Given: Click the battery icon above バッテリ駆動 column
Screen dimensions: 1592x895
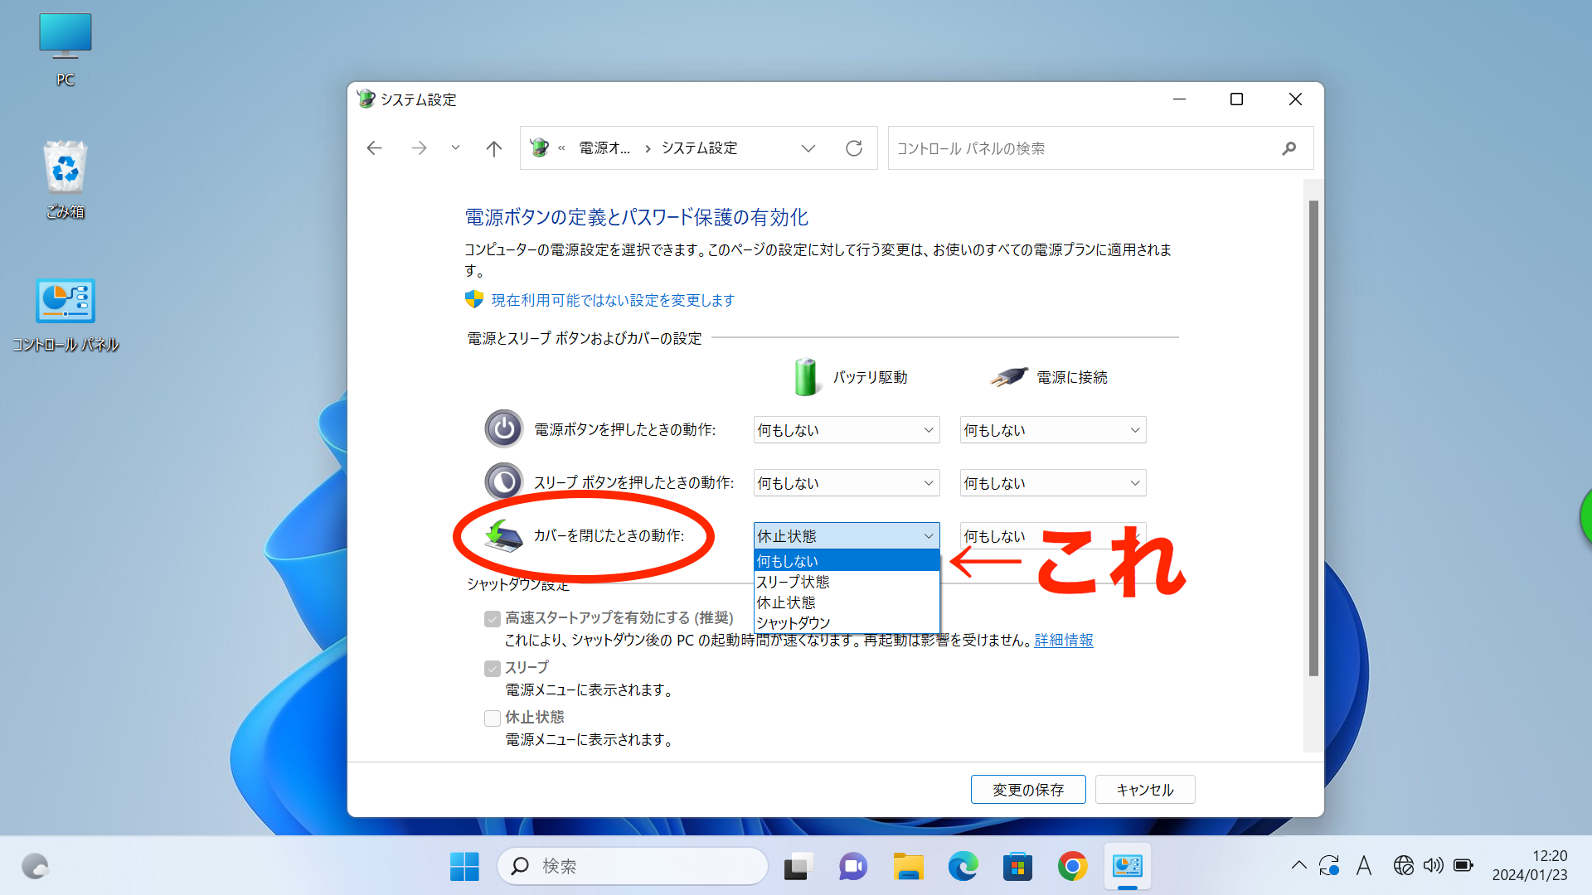Looking at the screenshot, I should pos(805,376).
